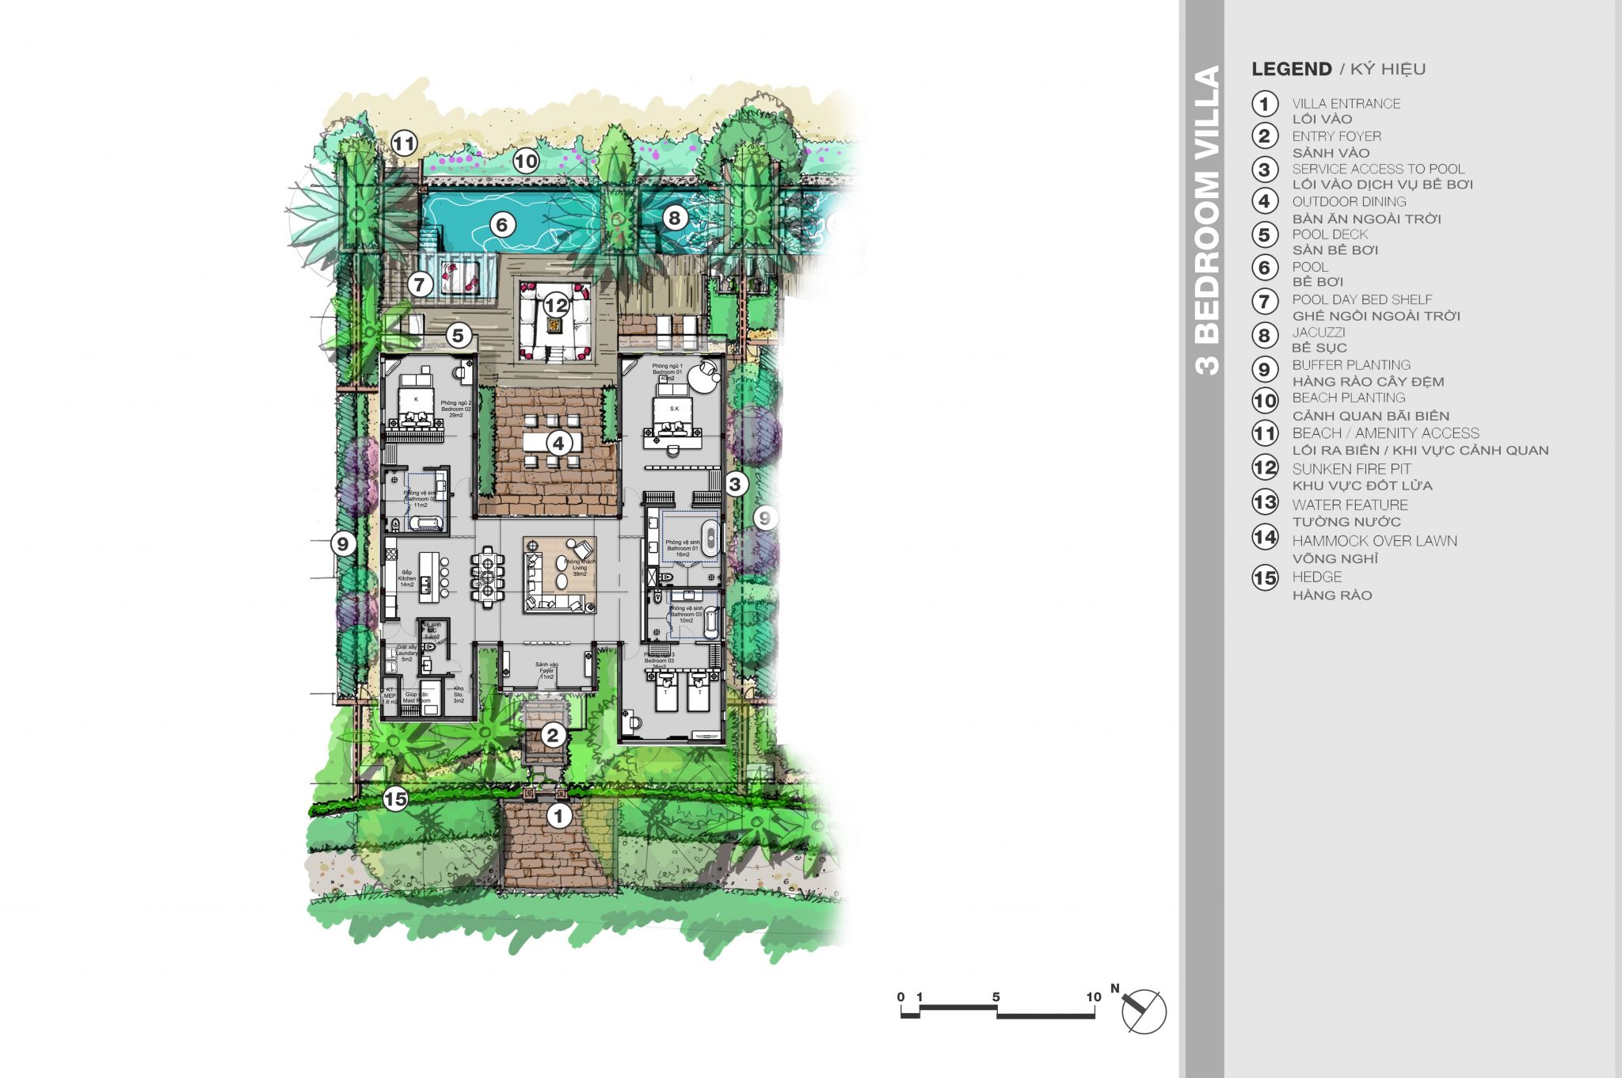Click the Kitchen room label on the plan

click(x=406, y=578)
